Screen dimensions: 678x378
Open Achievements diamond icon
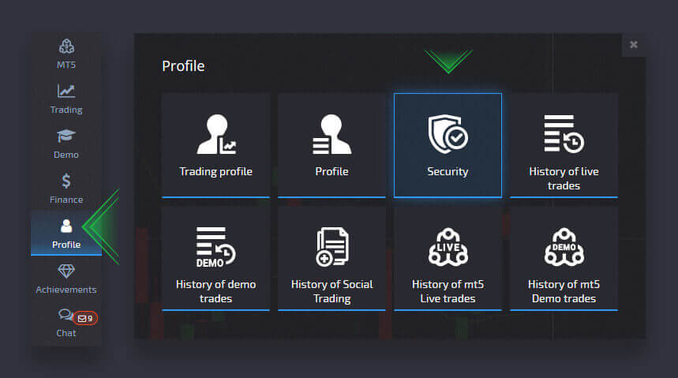[66, 278]
